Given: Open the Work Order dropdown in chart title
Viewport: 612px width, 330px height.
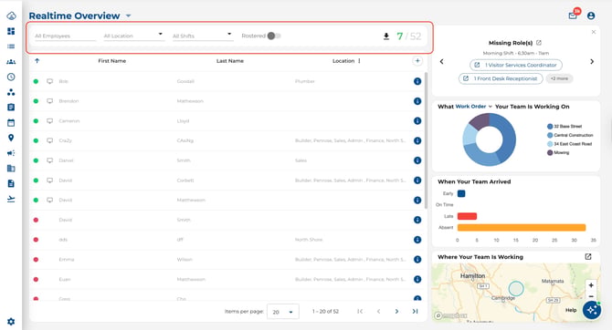Looking at the screenshot, I should (x=473, y=107).
